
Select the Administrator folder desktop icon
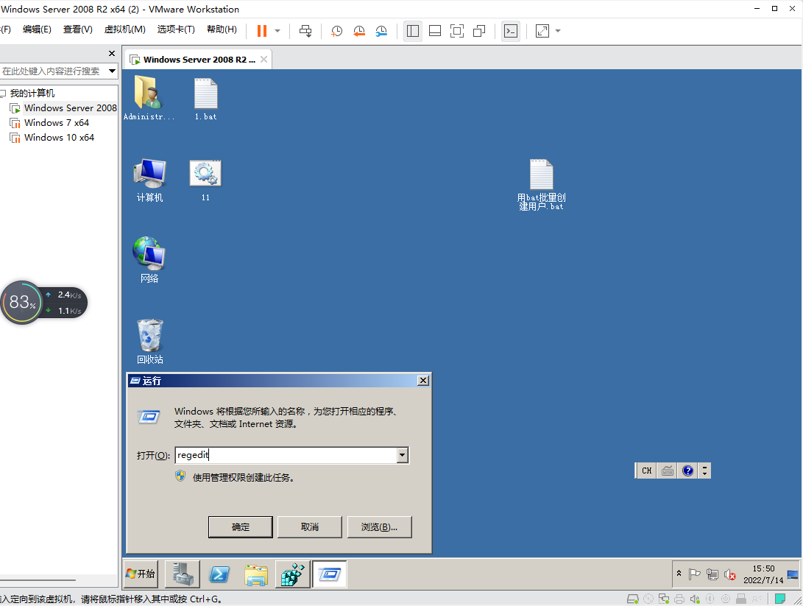click(x=149, y=99)
